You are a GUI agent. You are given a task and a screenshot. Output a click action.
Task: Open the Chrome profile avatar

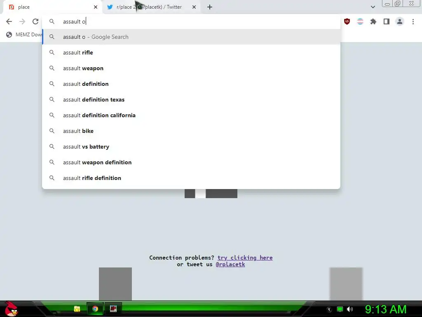400,21
